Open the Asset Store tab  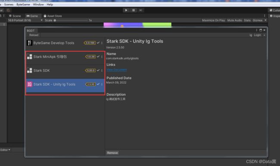pyautogui.click(x=53, y=16)
